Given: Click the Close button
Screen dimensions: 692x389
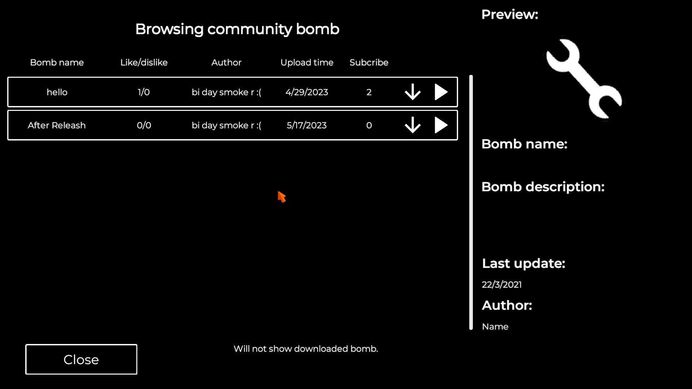Looking at the screenshot, I should point(81,359).
